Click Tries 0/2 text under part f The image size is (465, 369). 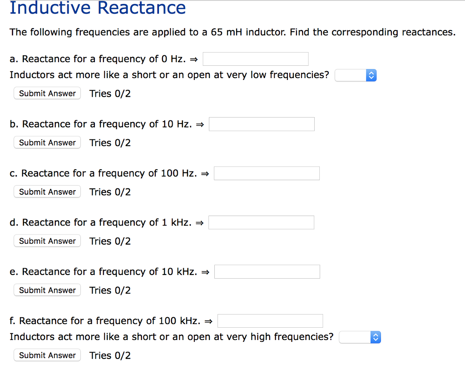pos(110,355)
